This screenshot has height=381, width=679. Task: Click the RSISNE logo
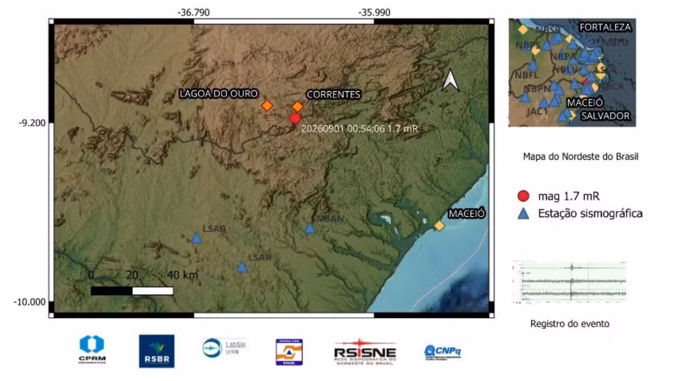coord(365,352)
